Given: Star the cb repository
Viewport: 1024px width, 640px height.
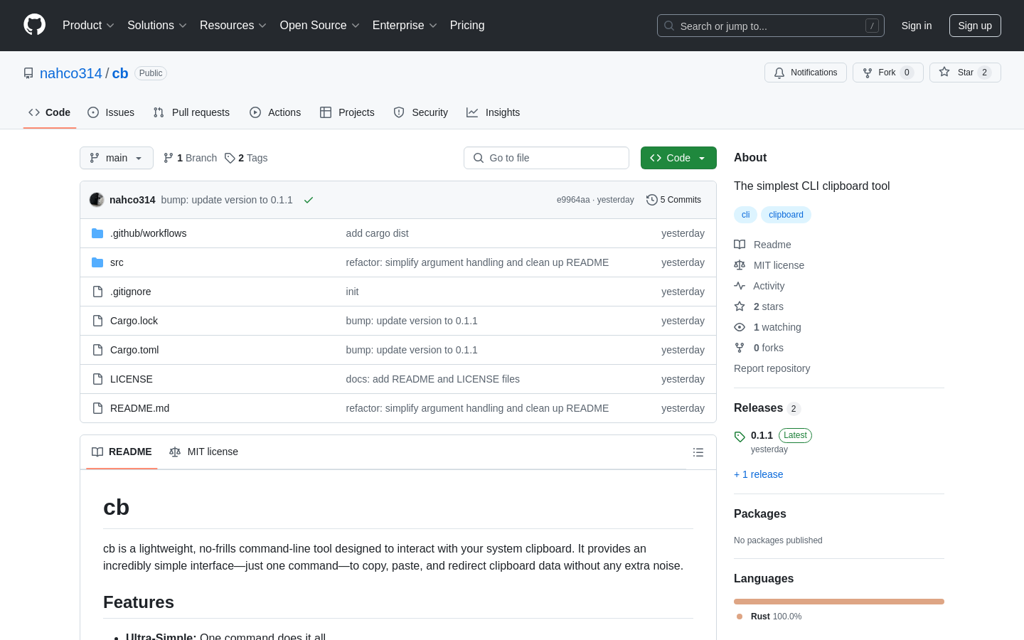Looking at the screenshot, I should [x=965, y=73].
